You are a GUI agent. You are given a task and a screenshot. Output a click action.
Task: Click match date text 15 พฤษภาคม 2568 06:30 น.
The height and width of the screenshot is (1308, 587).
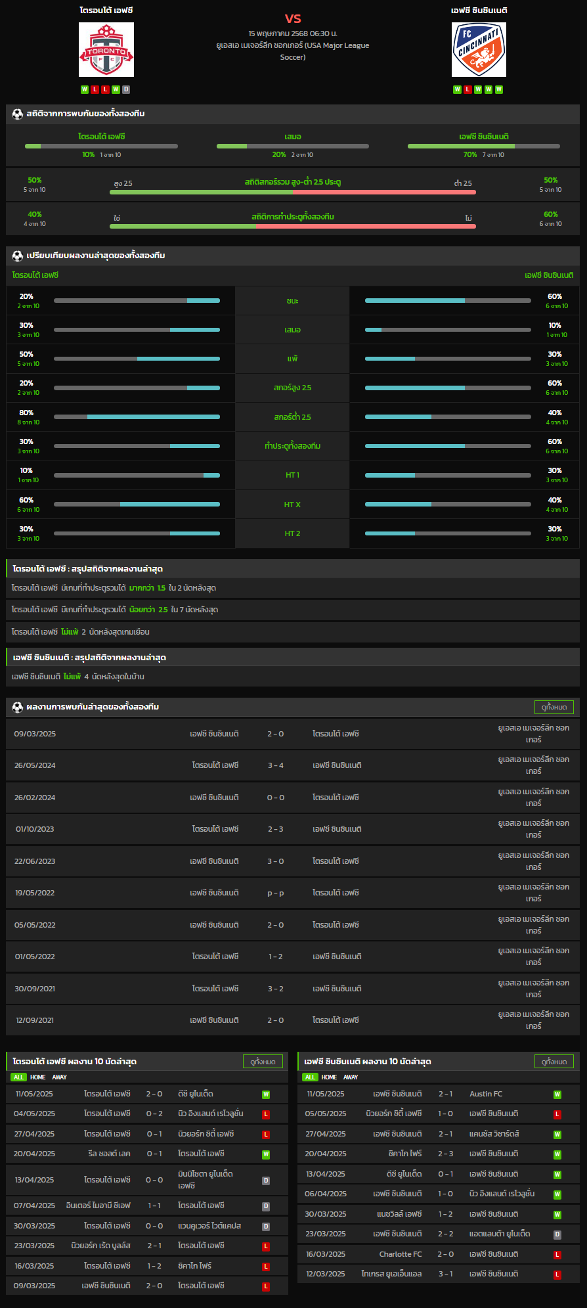pyautogui.click(x=293, y=34)
